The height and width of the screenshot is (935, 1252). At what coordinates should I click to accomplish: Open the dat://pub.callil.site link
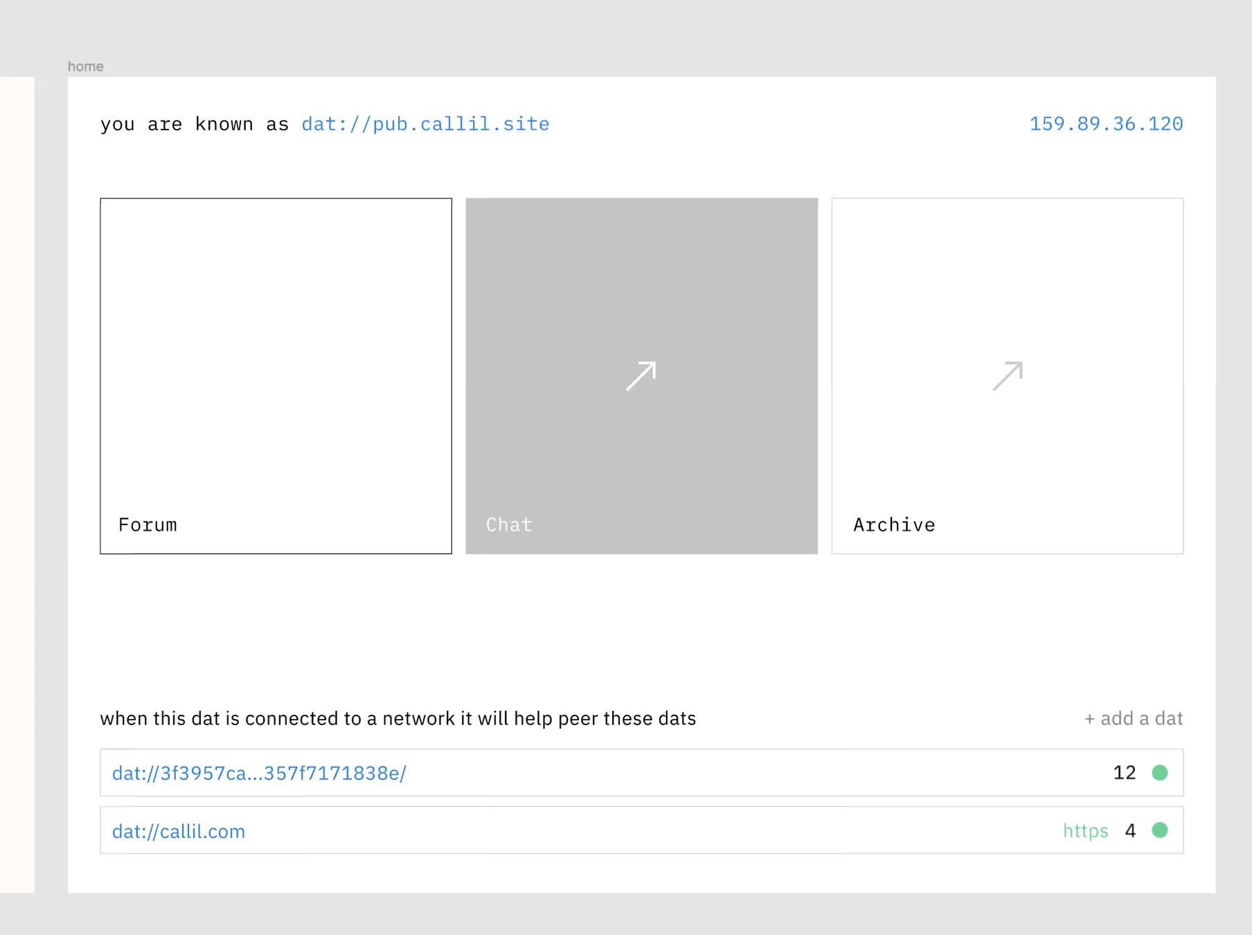pos(425,124)
